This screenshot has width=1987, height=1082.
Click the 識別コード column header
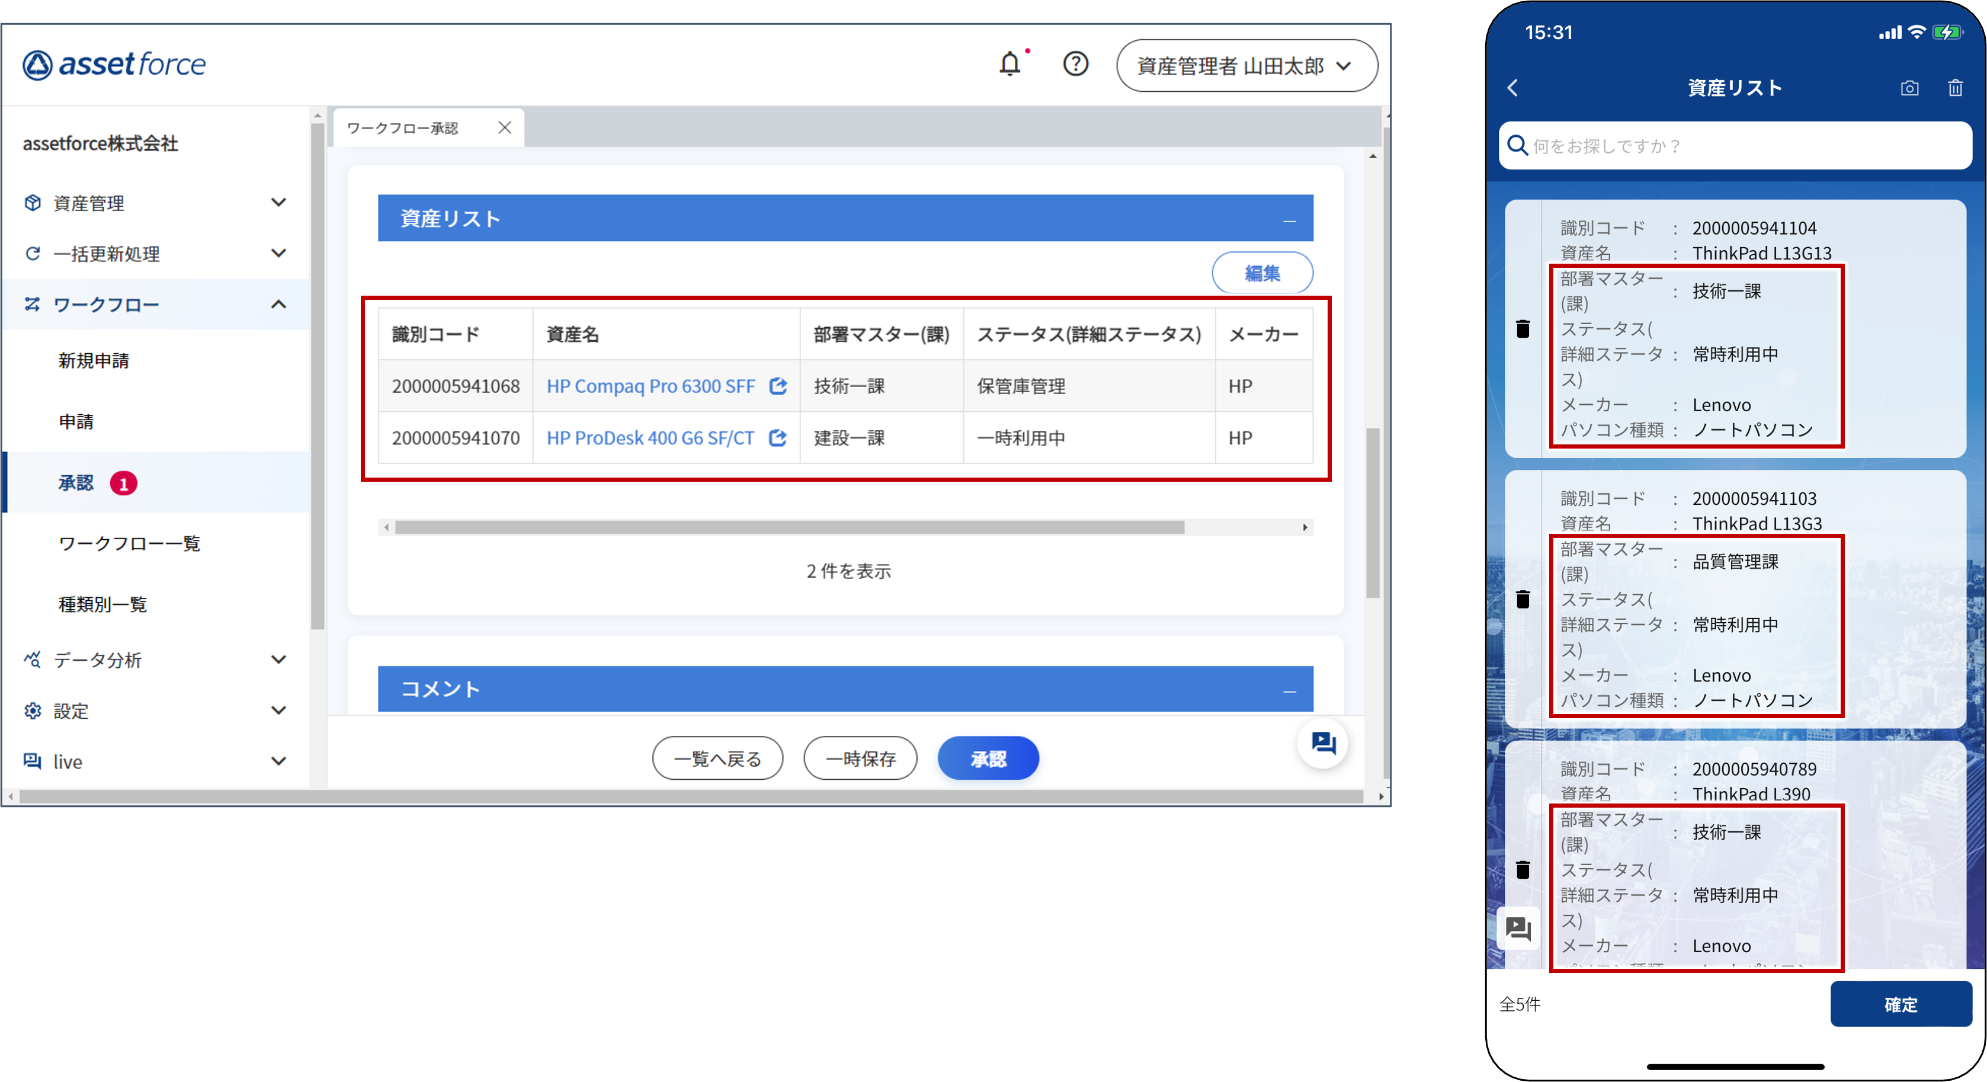[456, 334]
